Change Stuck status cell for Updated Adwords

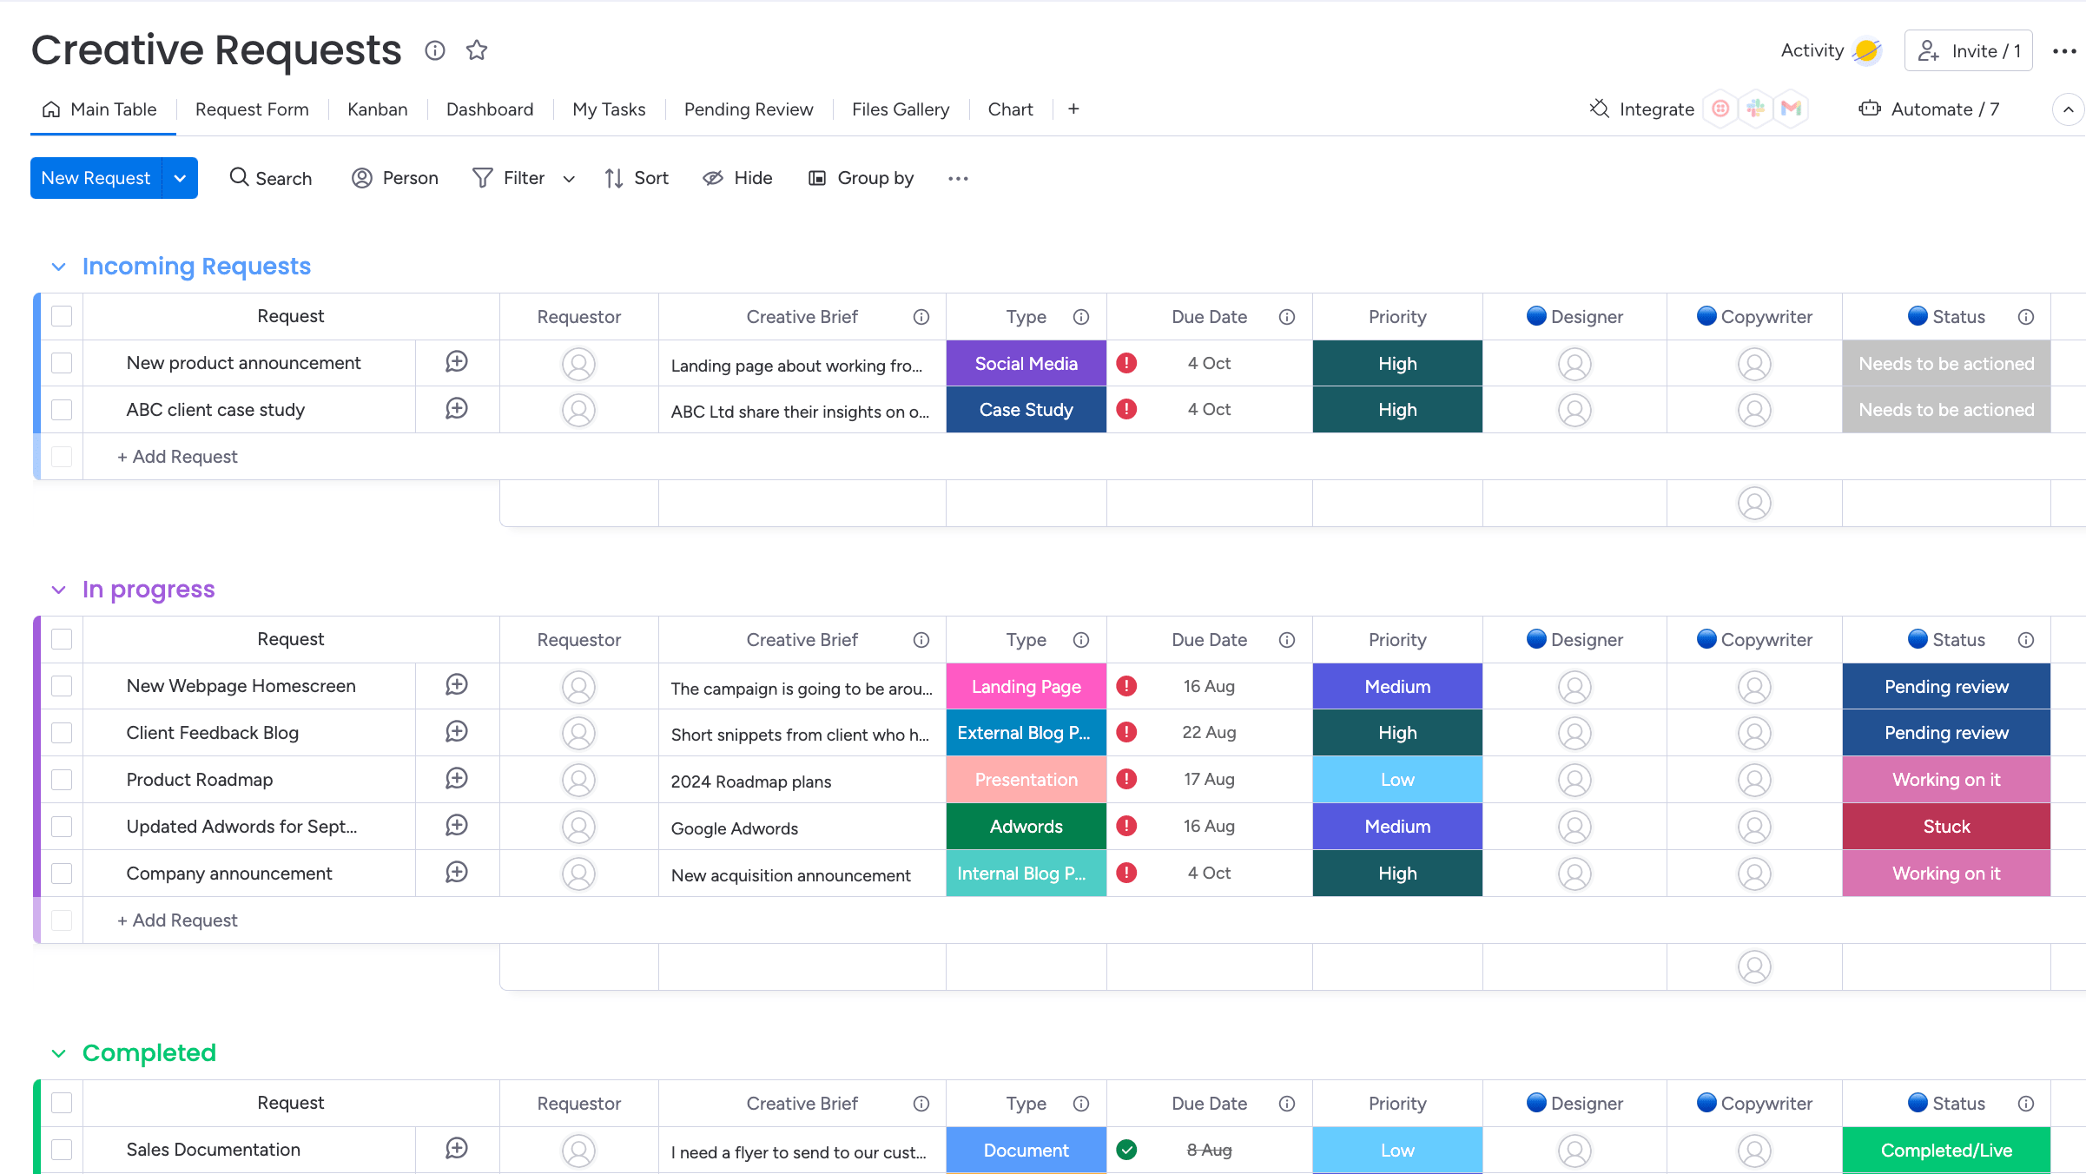tap(1946, 827)
